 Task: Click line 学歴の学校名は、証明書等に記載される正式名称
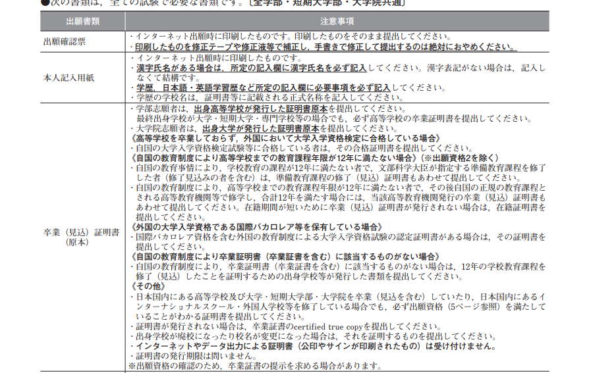267,97
